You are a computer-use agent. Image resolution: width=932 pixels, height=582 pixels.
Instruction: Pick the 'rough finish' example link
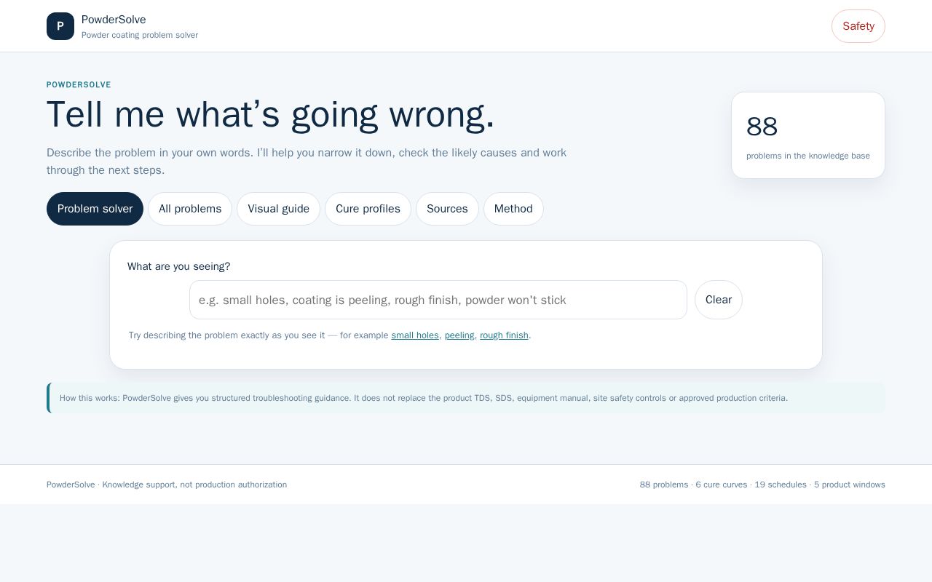tap(504, 335)
